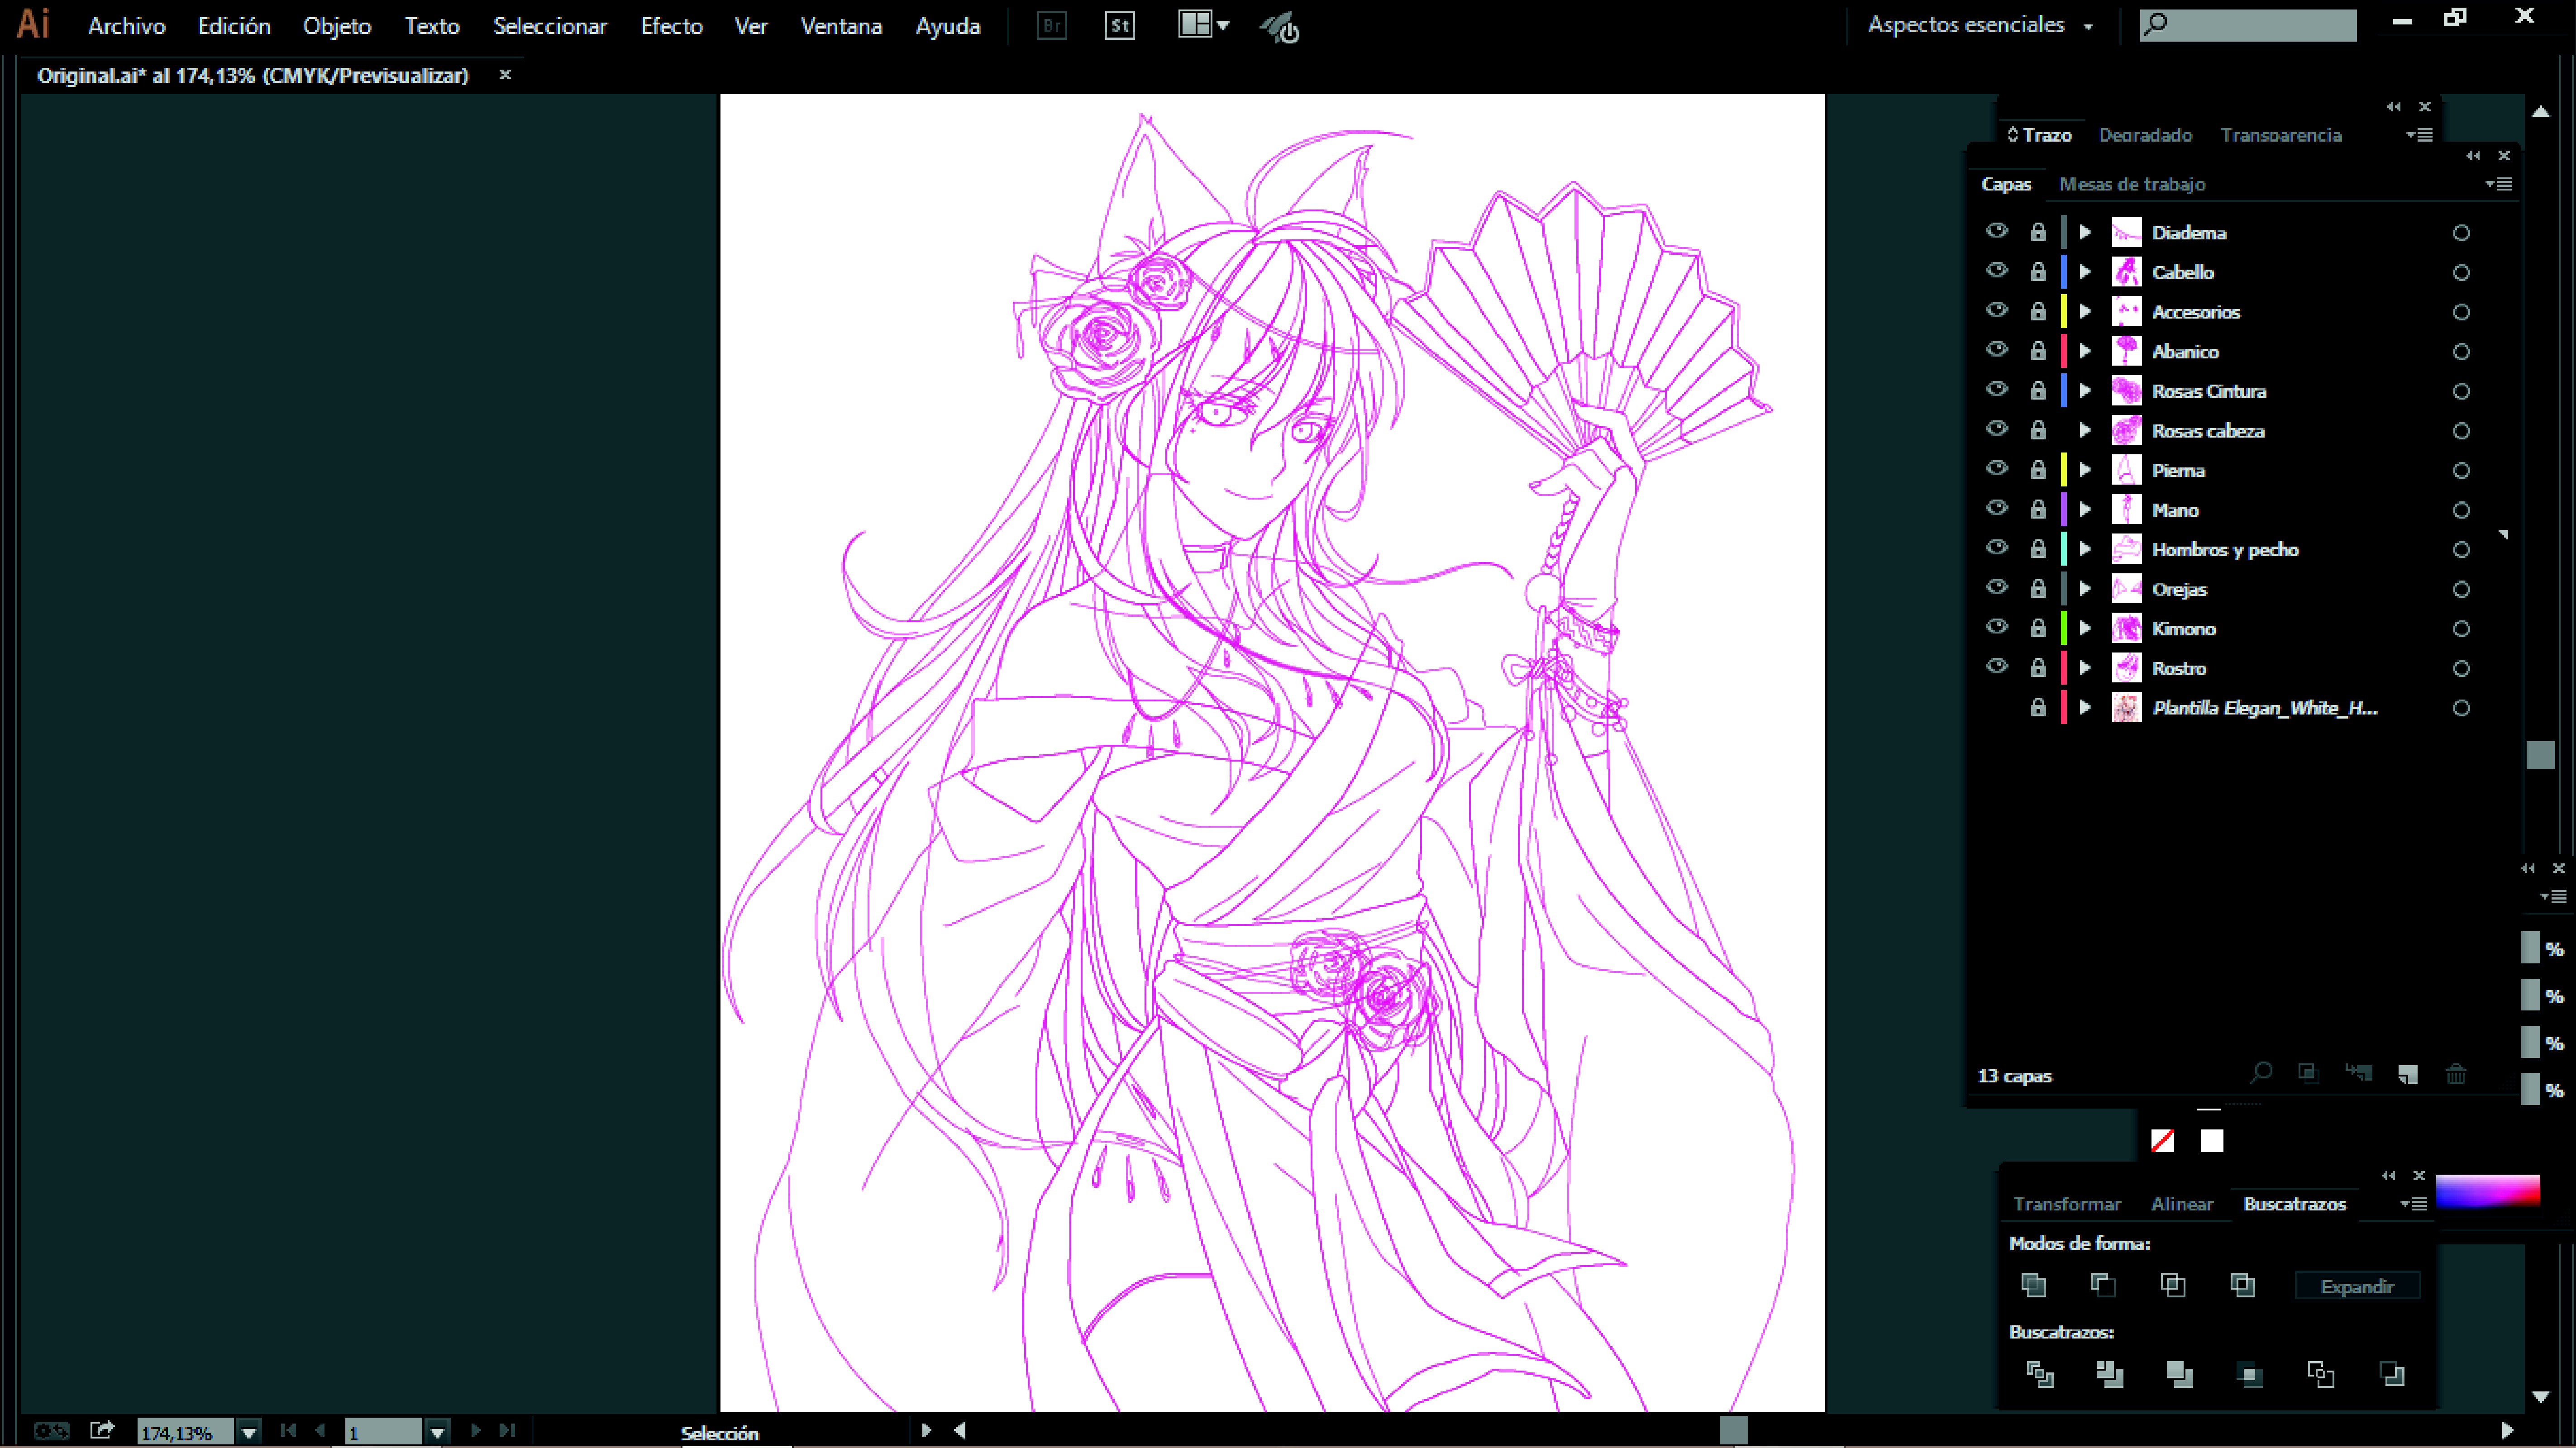Image resolution: width=2576 pixels, height=1448 pixels.
Task: Click the GPU performance rocket icon
Action: (x=1279, y=27)
